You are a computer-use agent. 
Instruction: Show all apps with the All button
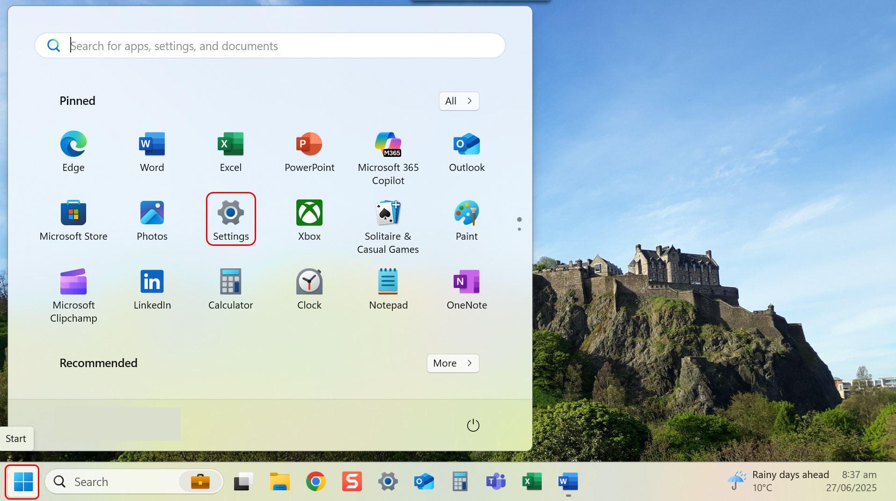tap(459, 101)
